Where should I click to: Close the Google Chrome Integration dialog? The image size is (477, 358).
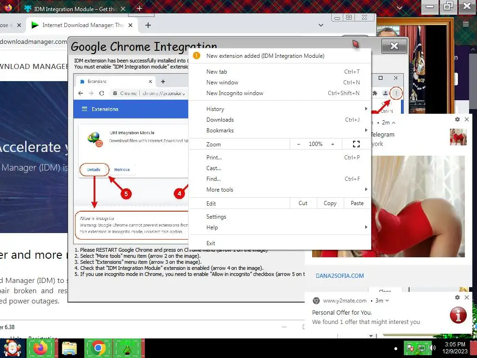click(394, 46)
